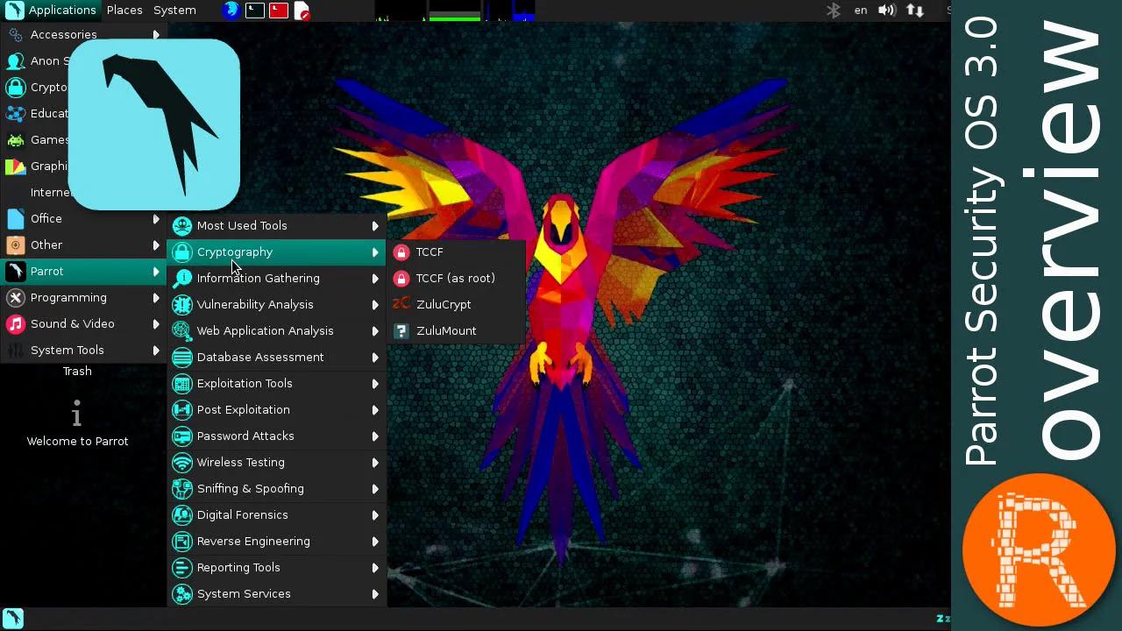Click the terminal launcher in top panel
The image size is (1122, 631).
tap(255, 11)
